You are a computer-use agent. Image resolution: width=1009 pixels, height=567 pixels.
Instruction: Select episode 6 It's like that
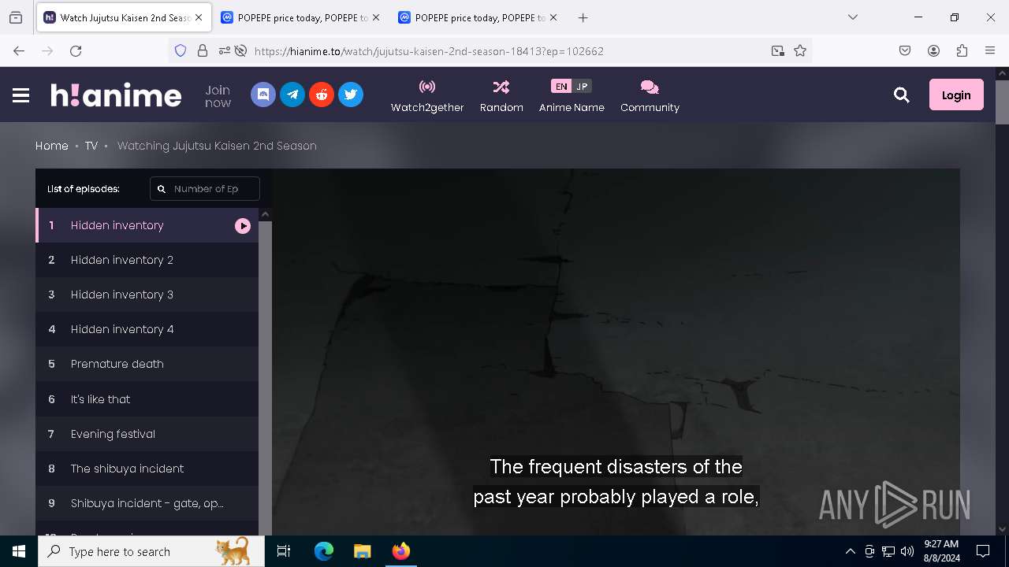pos(147,399)
